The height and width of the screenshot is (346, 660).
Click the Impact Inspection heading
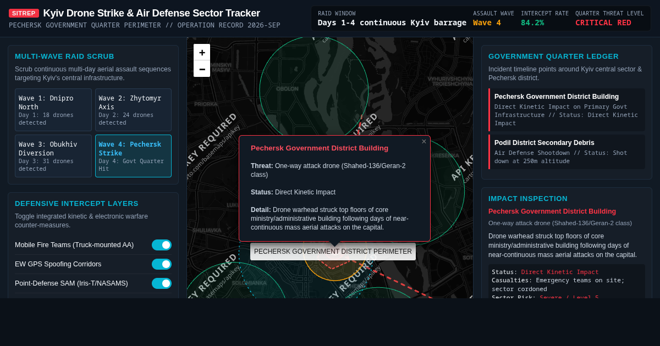click(528, 198)
